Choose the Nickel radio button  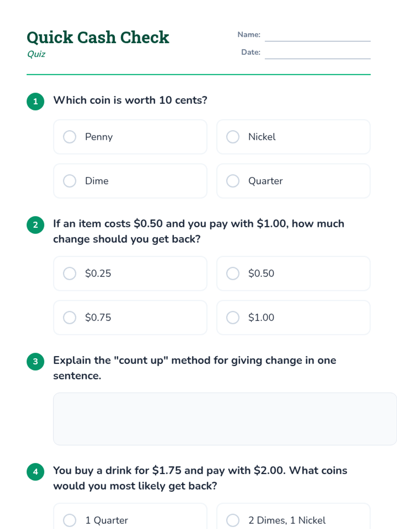[233, 137]
